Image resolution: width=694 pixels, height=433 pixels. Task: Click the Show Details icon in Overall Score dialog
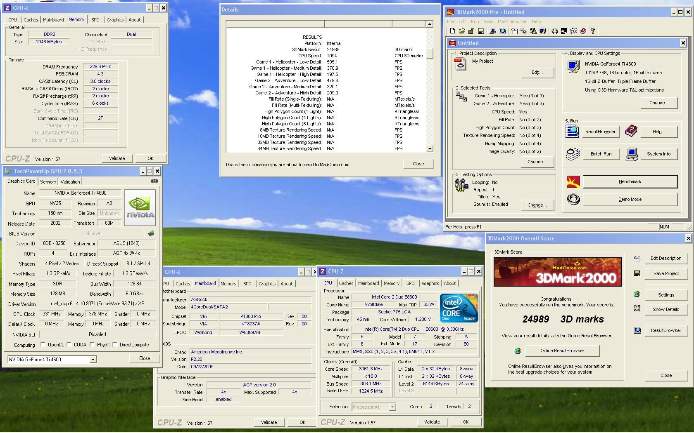(637, 308)
